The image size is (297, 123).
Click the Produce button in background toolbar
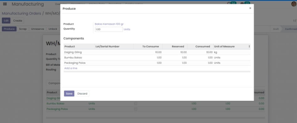tap(9, 29)
